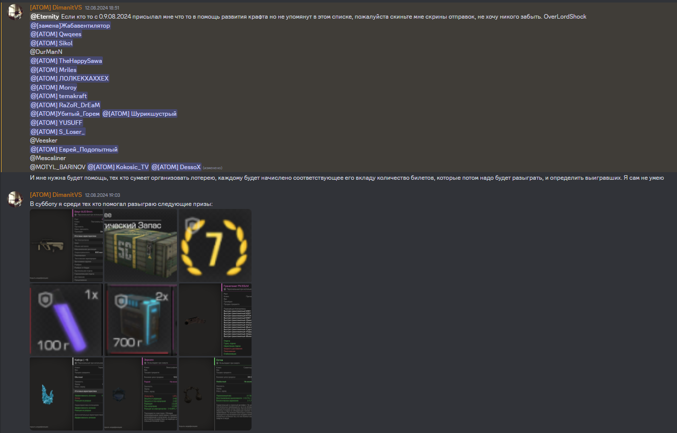Click the (изменено) edited label
The height and width of the screenshot is (433, 677).
213,168
